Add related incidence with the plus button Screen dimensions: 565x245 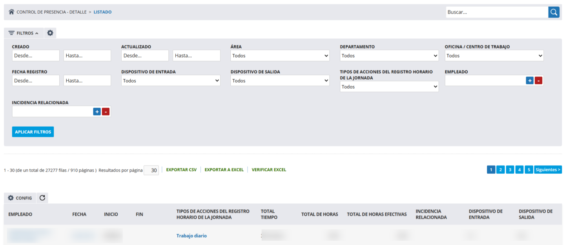[x=97, y=112]
